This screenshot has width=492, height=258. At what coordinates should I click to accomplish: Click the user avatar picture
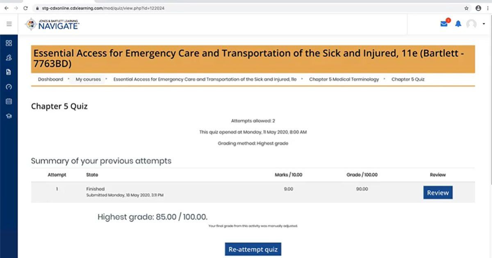(471, 24)
